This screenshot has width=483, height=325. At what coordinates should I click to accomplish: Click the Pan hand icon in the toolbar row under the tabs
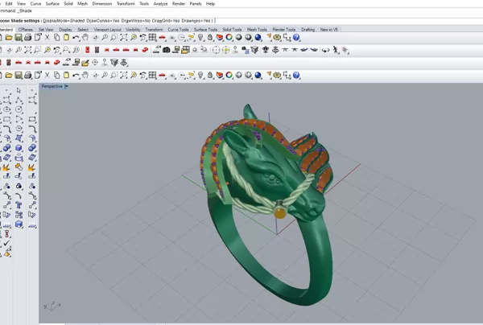[85, 38]
